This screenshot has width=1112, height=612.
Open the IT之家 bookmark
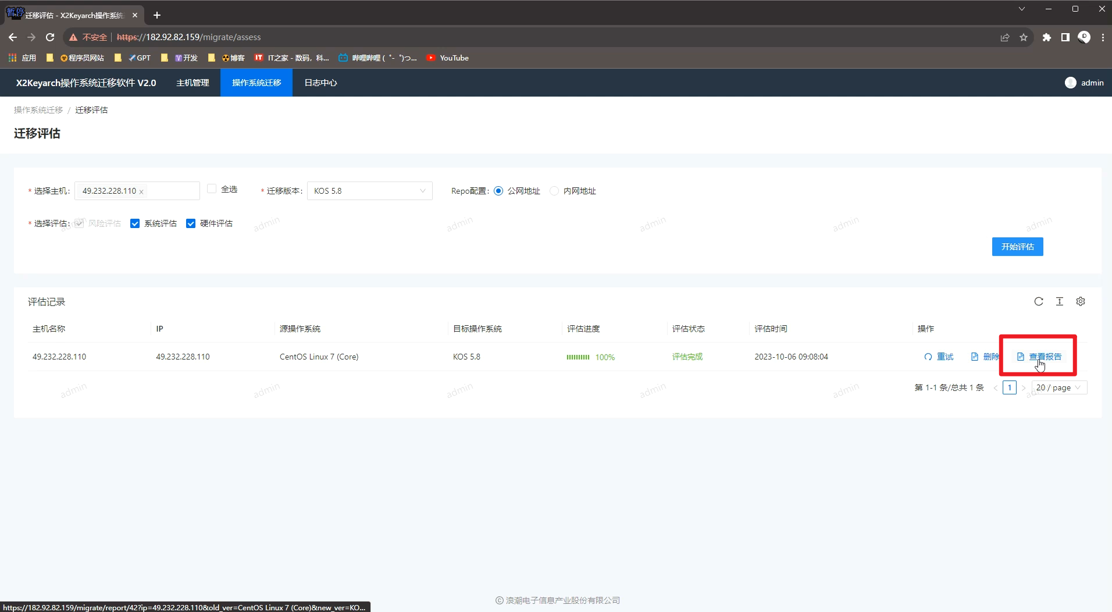[292, 58]
